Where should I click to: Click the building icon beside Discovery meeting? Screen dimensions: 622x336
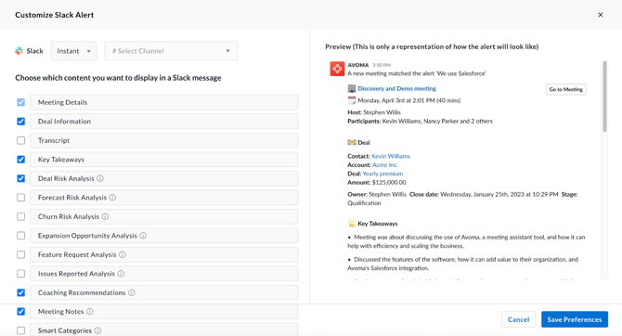pyautogui.click(x=352, y=88)
